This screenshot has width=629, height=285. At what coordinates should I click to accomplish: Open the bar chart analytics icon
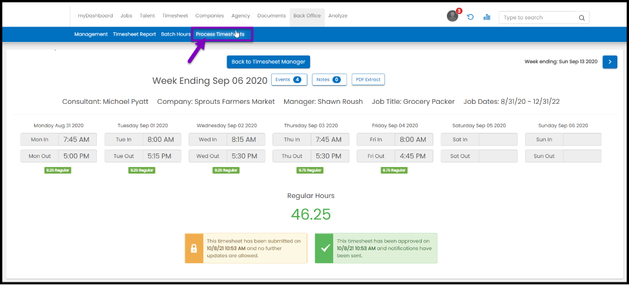click(487, 17)
